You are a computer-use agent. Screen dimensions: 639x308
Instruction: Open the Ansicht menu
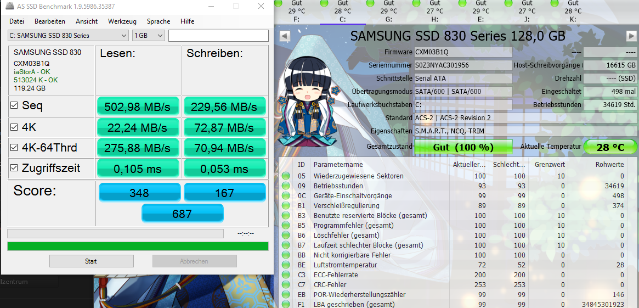[87, 21]
